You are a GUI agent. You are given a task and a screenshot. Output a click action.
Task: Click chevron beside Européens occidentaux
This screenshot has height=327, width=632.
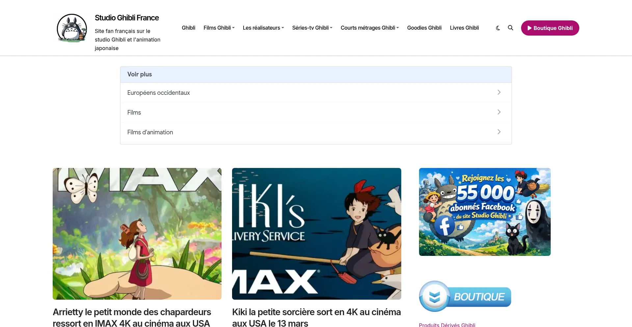click(x=499, y=92)
